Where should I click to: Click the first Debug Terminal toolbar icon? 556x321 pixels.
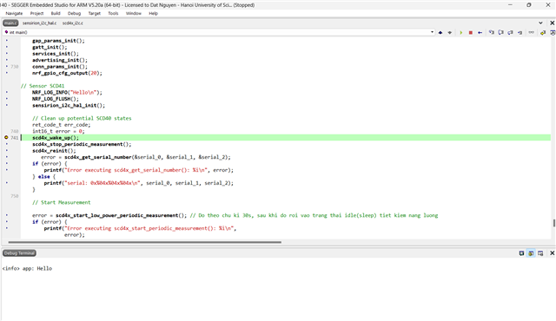pos(521,253)
